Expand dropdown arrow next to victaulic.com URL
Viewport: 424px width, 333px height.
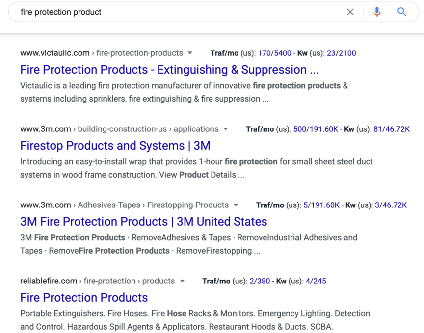190,53
